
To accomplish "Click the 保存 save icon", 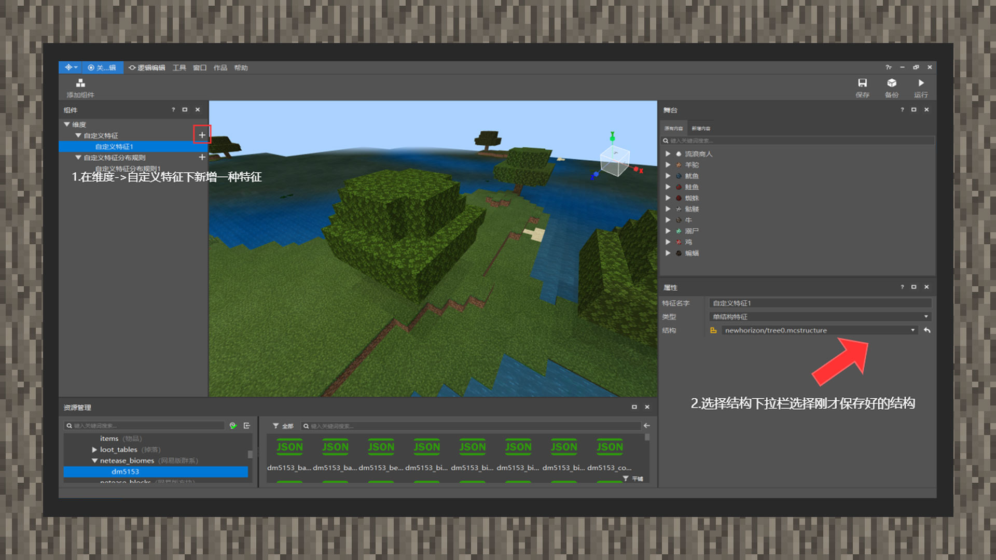I will pyautogui.click(x=862, y=83).
